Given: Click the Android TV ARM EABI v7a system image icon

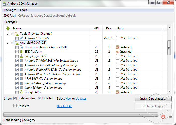Looking at the screenshot, I should point(21,61).
